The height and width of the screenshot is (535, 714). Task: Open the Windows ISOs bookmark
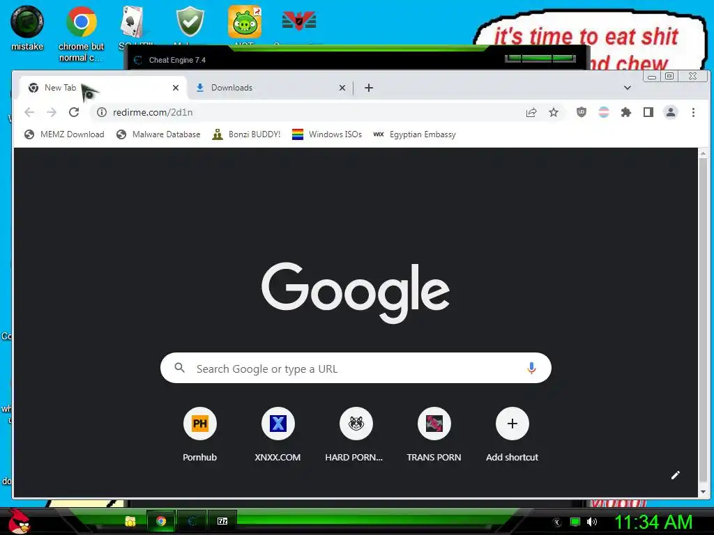tap(327, 134)
